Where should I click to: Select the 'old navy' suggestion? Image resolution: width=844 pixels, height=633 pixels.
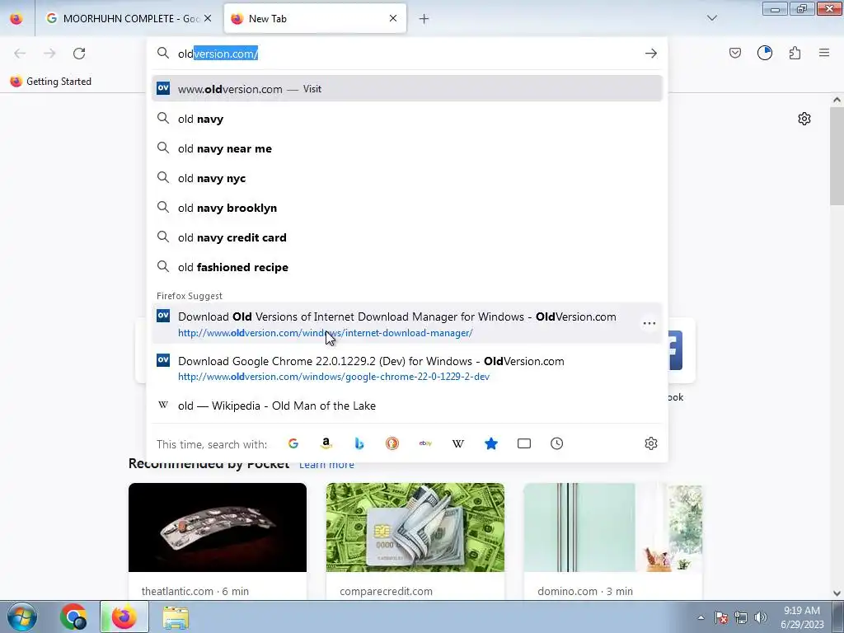tap(407, 119)
